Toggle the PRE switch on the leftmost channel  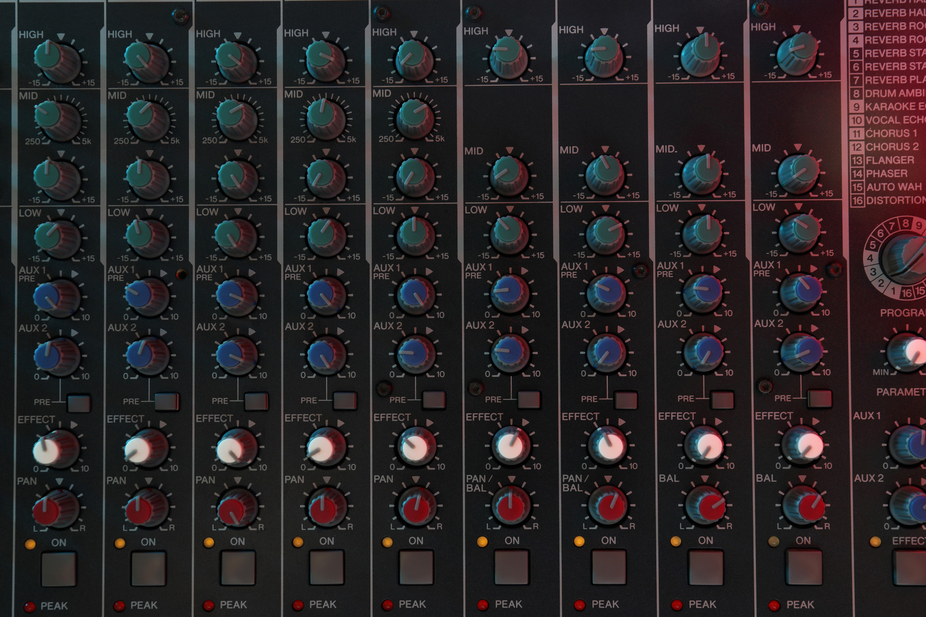coord(79,403)
